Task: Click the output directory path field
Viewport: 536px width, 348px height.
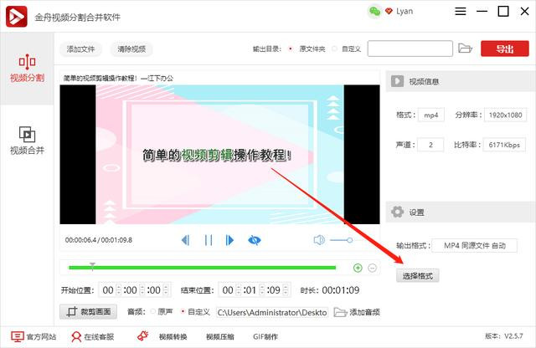Action: 410,49
